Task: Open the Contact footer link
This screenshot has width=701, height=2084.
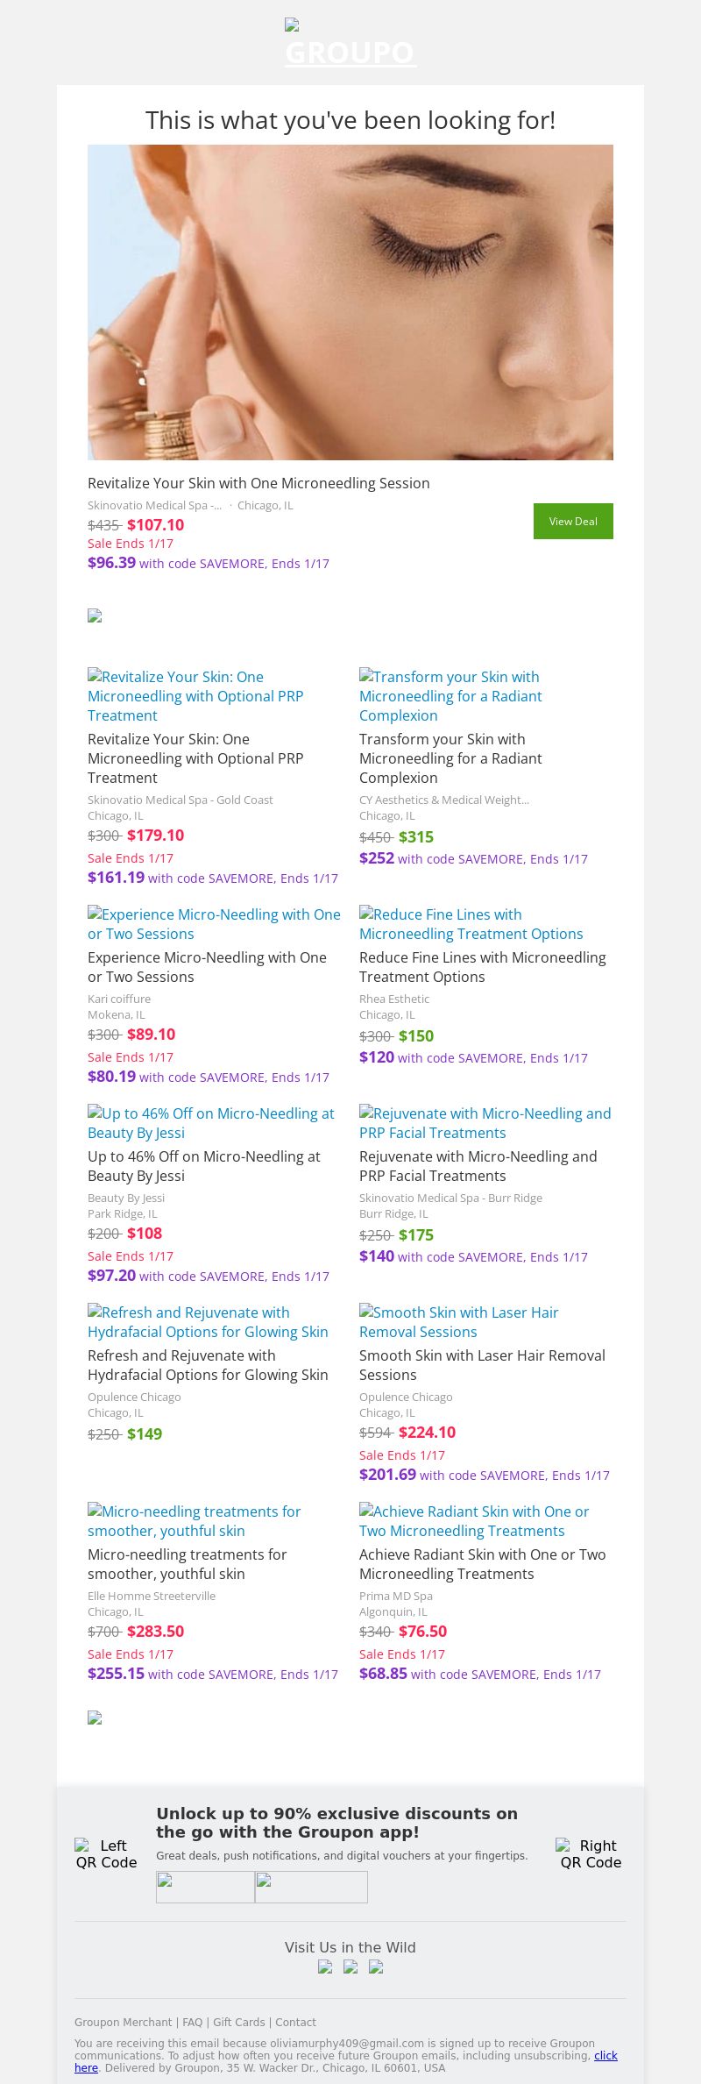Action: point(295,2022)
